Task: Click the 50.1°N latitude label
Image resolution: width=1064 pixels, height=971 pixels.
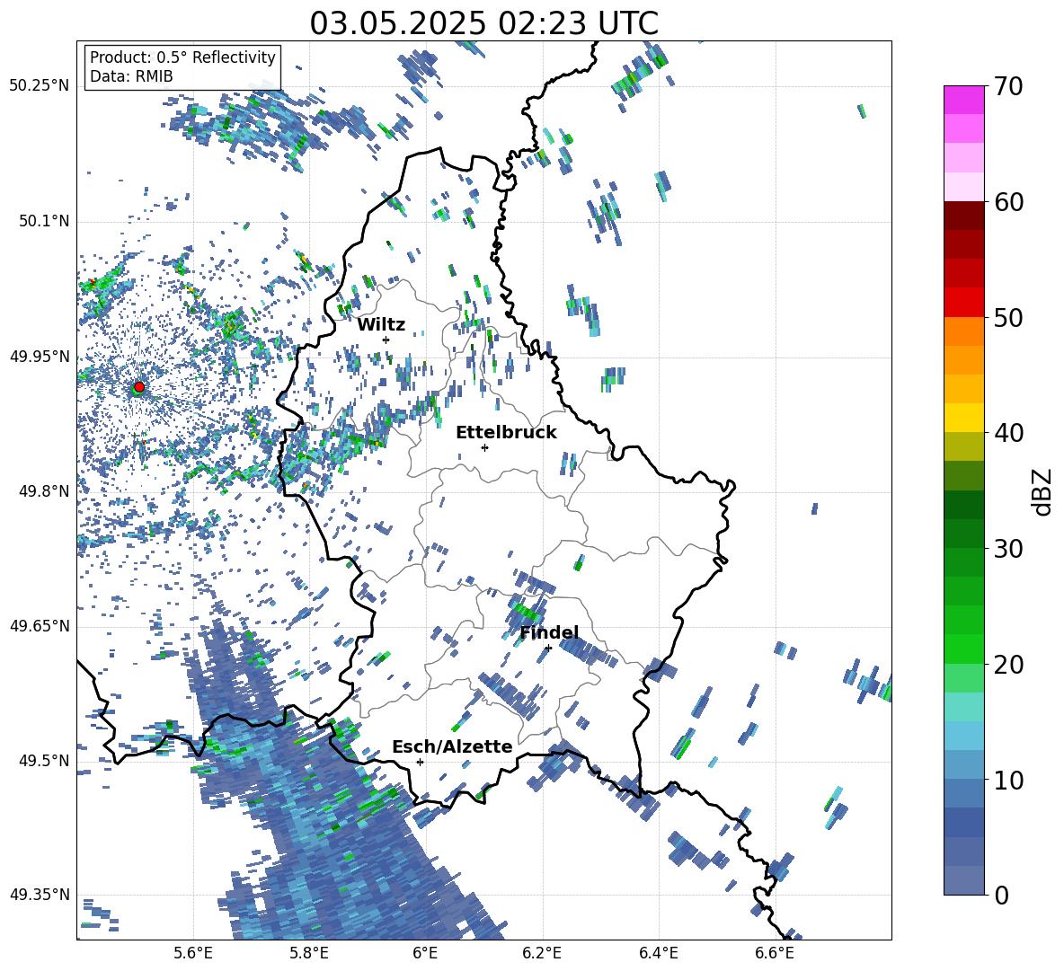Action: point(43,221)
